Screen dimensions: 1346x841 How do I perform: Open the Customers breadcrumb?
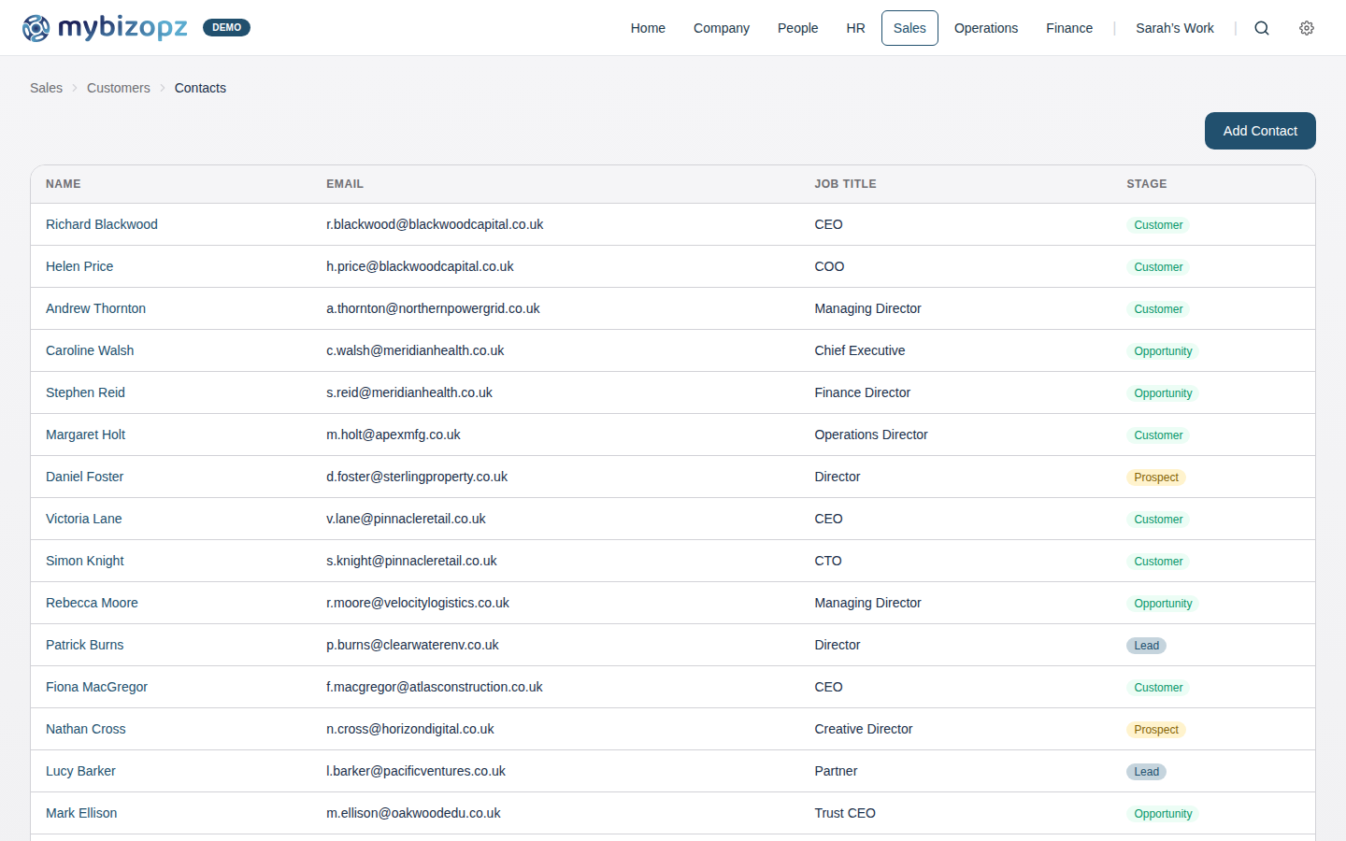pyautogui.click(x=118, y=87)
